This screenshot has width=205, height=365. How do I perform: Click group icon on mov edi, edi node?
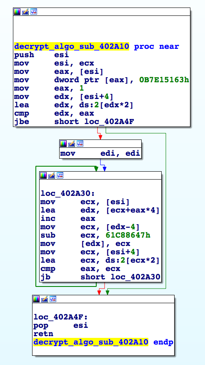[x=80, y=144]
